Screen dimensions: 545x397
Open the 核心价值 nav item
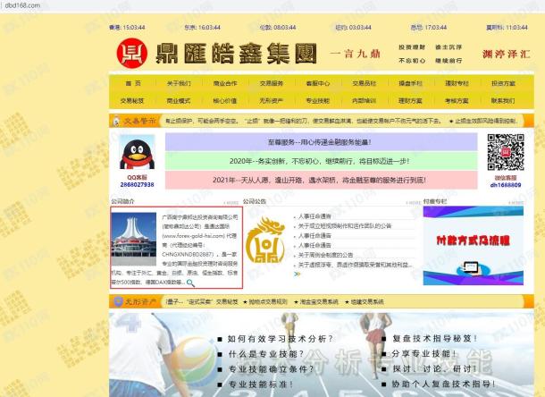[x=225, y=100]
